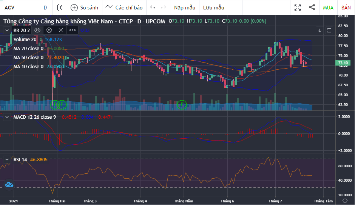Collapse the MACD indicator legend chevron
Image resolution: width=355 pixels, height=205 pixels.
tap(7, 117)
